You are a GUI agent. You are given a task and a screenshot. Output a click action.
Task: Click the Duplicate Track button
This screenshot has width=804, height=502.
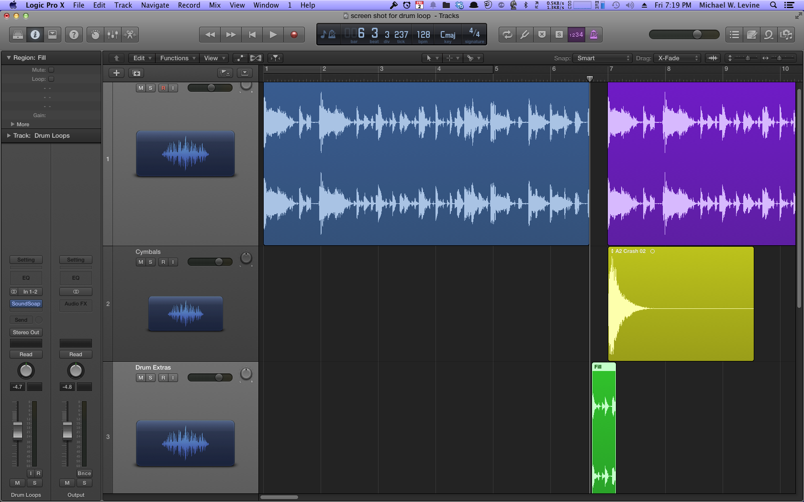click(x=136, y=73)
